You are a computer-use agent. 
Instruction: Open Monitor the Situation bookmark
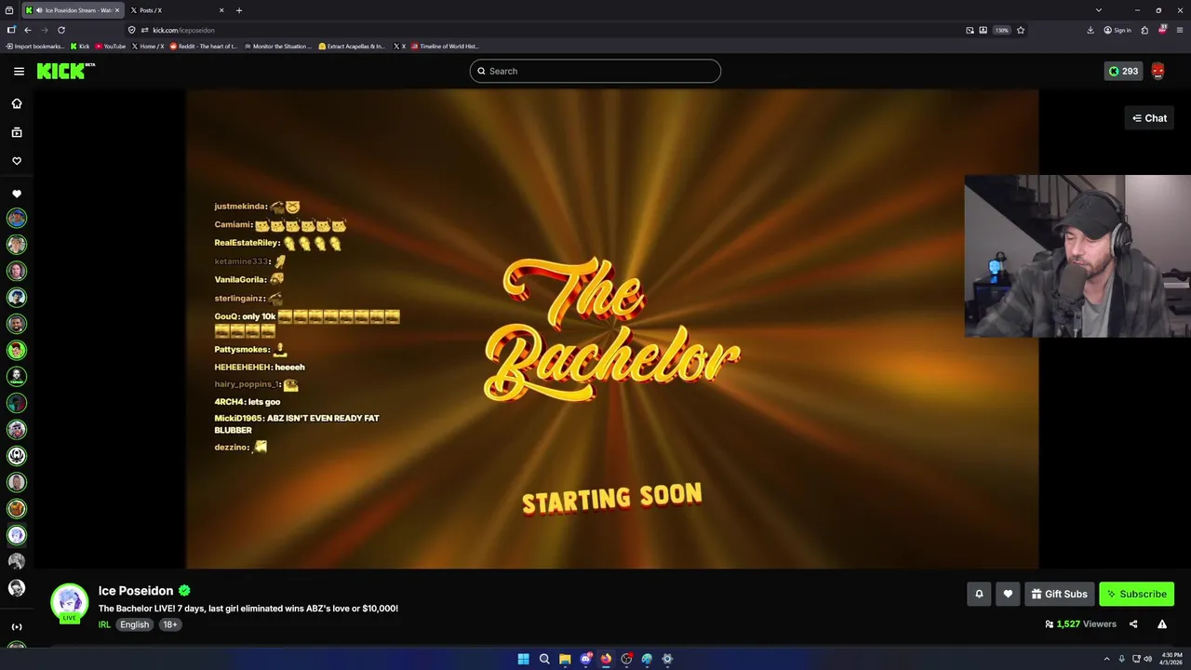(x=278, y=46)
